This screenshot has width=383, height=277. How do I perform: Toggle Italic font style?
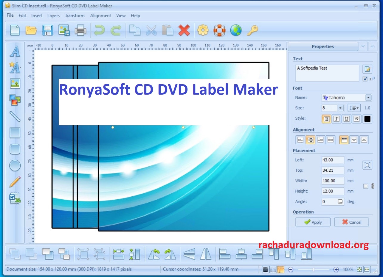pos(337,119)
